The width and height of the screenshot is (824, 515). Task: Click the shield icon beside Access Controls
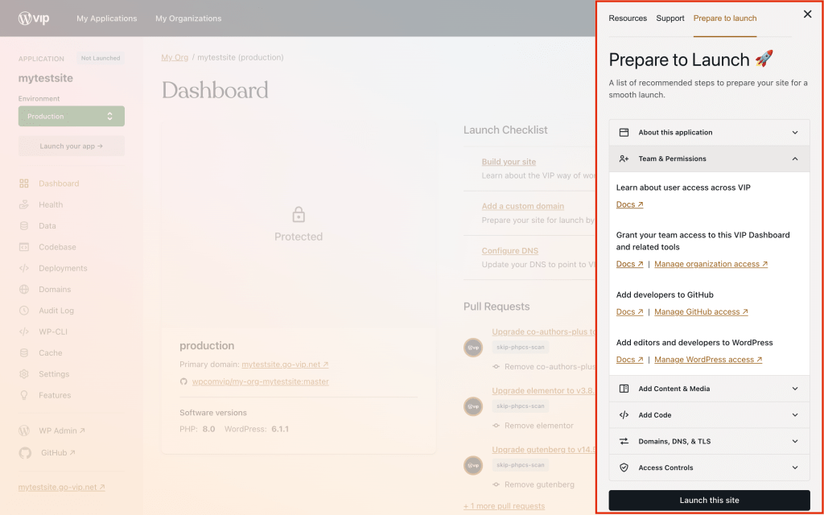[x=624, y=468]
